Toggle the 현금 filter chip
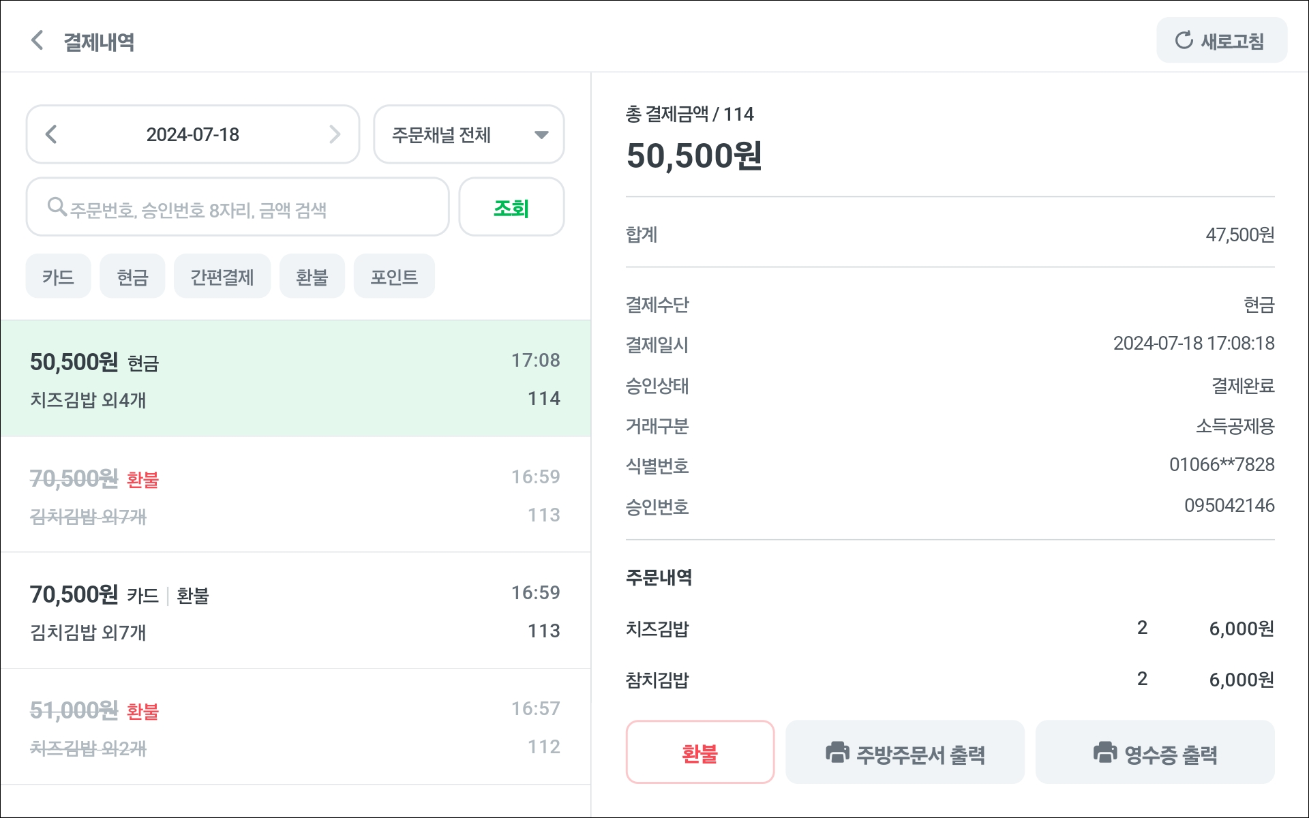1309x818 pixels. tap(132, 276)
